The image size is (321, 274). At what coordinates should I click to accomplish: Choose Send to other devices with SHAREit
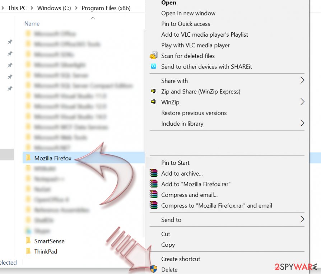point(206,66)
